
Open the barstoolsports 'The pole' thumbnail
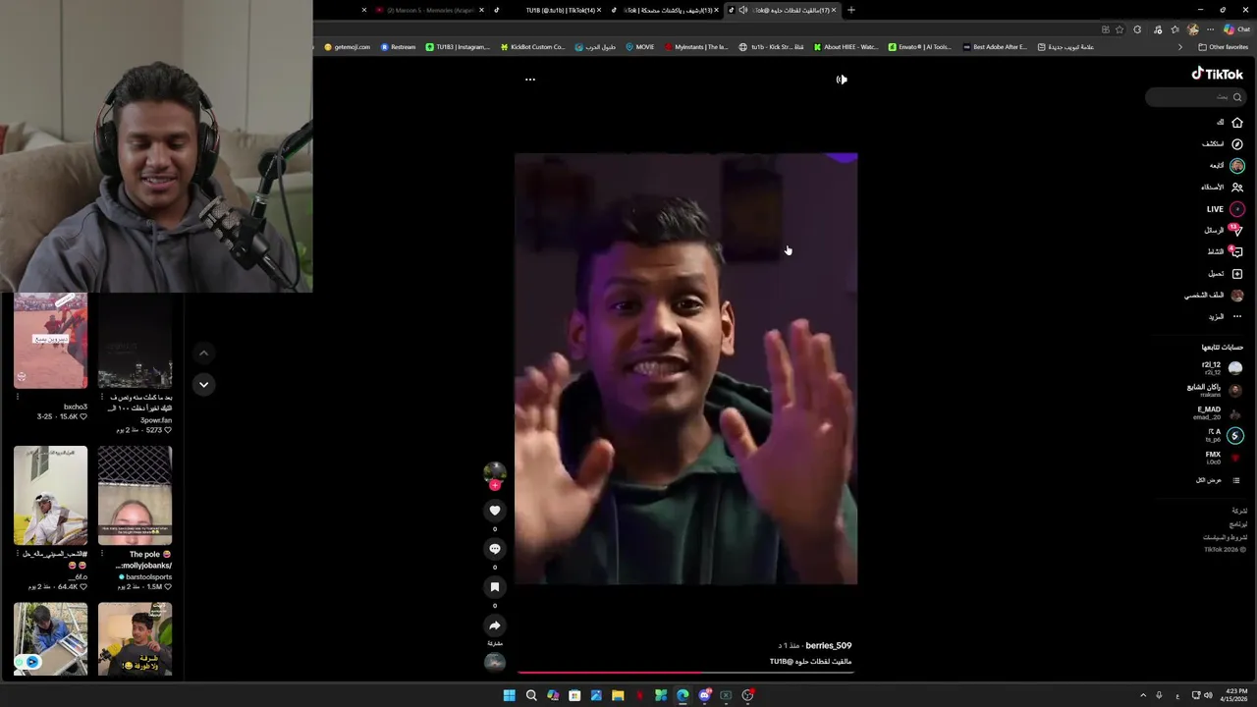[135, 495]
